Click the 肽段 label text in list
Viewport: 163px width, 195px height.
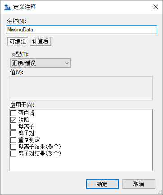pos(24,120)
